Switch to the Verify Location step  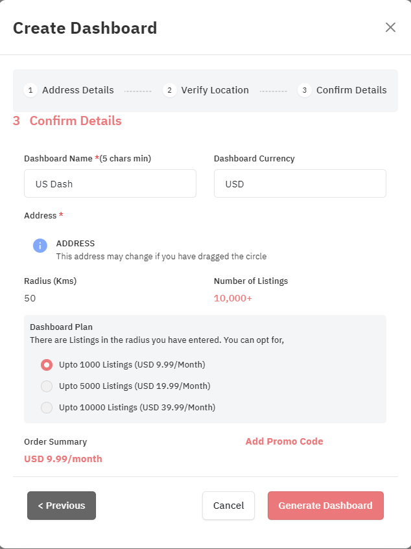(215, 90)
